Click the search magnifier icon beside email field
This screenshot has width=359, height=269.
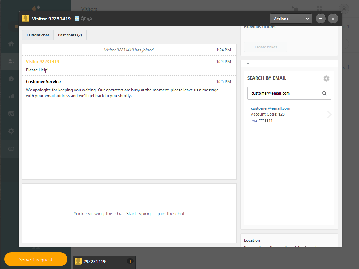[x=324, y=94]
